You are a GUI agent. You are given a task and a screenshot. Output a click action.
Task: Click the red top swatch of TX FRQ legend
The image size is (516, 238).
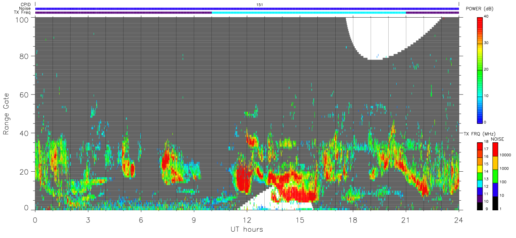[x=479, y=145]
